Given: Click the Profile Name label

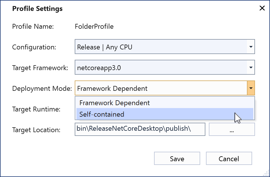Looking at the screenshot, I should pyautogui.click(x=33, y=27).
